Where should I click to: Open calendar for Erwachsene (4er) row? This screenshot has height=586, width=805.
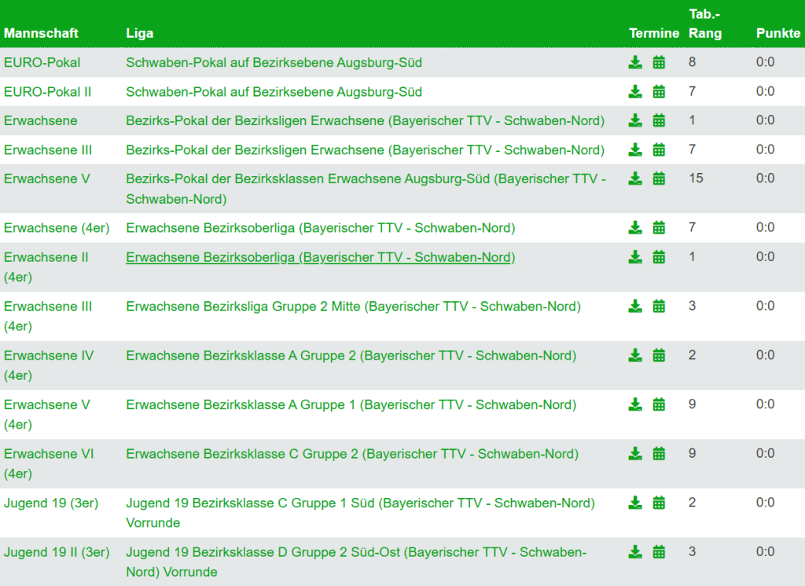659,227
